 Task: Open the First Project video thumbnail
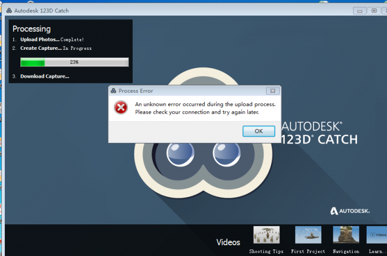click(x=308, y=235)
